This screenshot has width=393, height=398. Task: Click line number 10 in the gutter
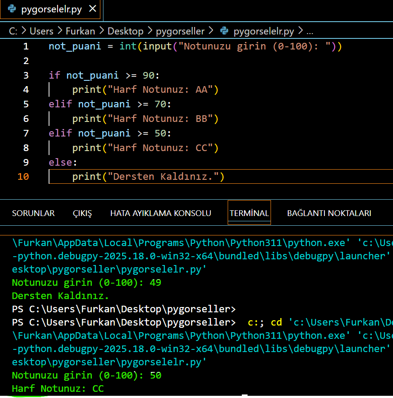23,177
